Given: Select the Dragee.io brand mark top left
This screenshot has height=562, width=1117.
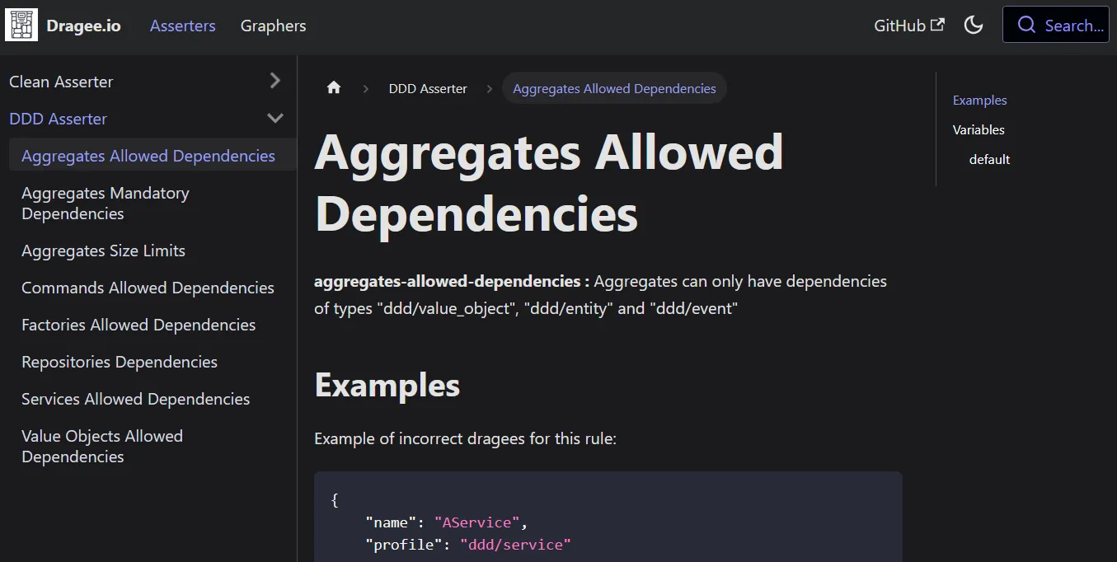Looking at the screenshot, I should [21, 24].
